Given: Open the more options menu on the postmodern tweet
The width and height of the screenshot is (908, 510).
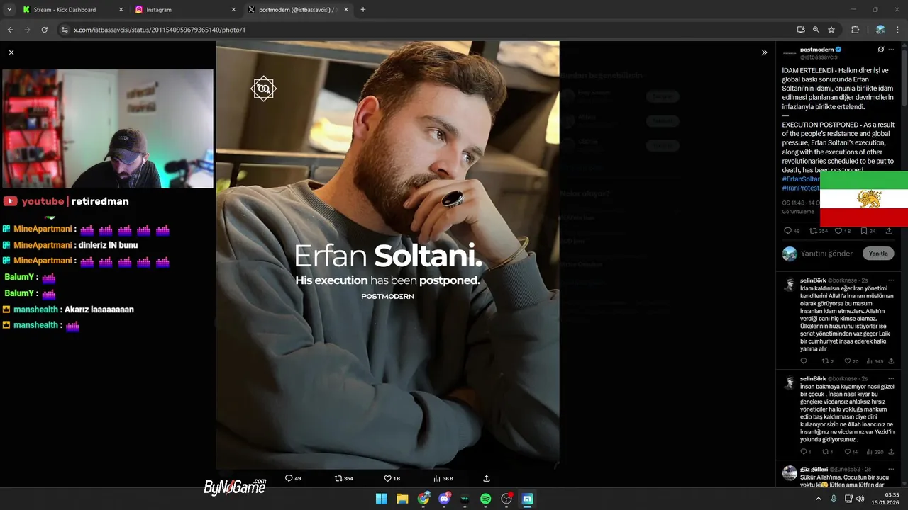Looking at the screenshot, I should coord(892,50).
